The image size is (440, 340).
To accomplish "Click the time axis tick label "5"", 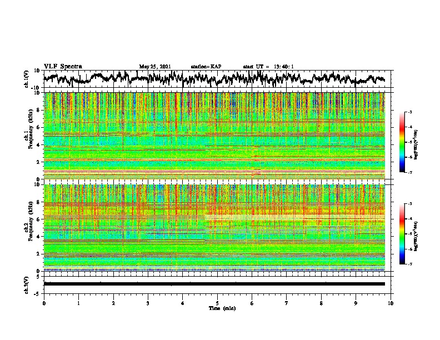I will pos(217,303).
